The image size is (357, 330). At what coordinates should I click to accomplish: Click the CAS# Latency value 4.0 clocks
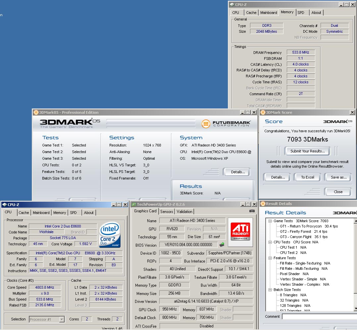tap(301, 64)
